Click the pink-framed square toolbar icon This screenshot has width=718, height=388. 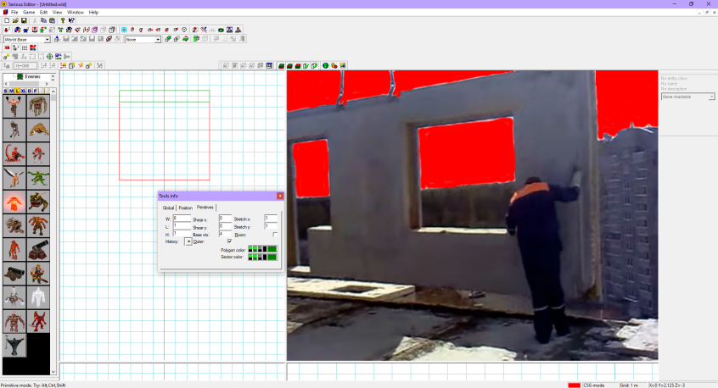(x=94, y=30)
